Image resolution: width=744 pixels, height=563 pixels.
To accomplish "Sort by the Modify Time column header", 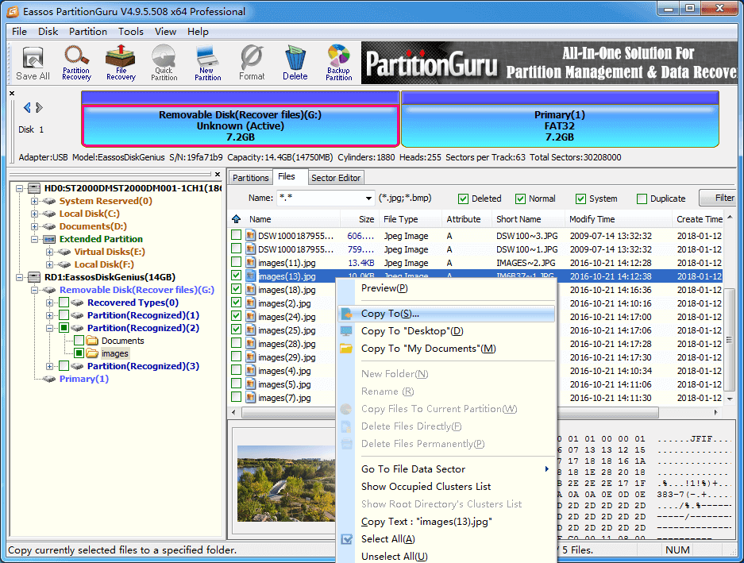I will click(618, 219).
